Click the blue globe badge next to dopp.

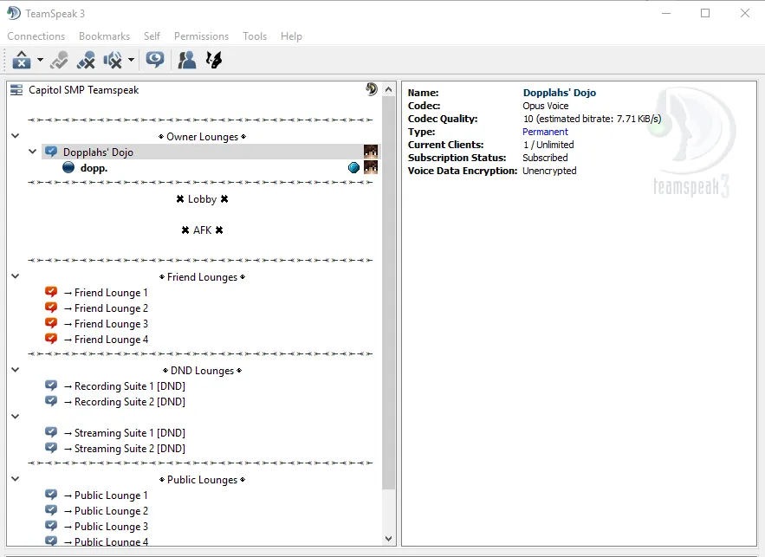click(x=353, y=168)
